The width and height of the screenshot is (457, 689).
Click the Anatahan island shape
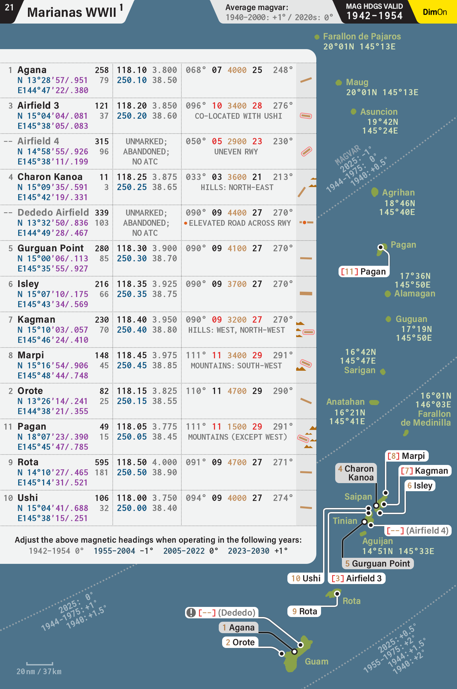pos(374,402)
